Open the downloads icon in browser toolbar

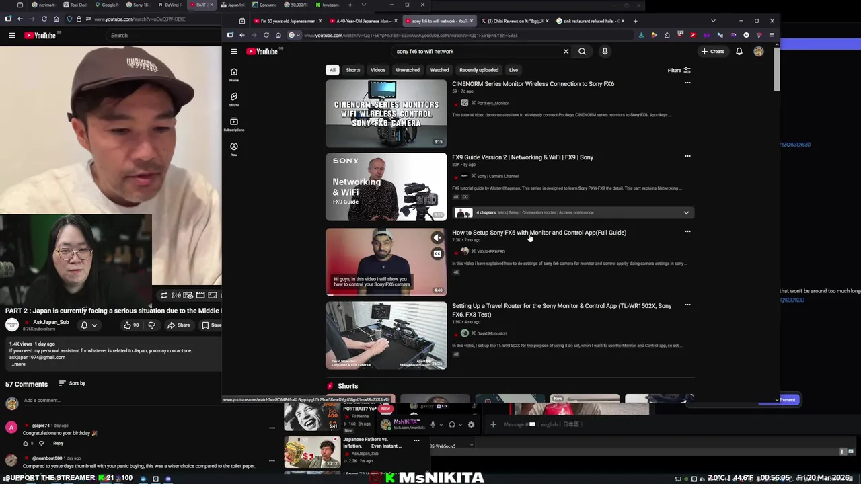pyautogui.click(x=641, y=35)
